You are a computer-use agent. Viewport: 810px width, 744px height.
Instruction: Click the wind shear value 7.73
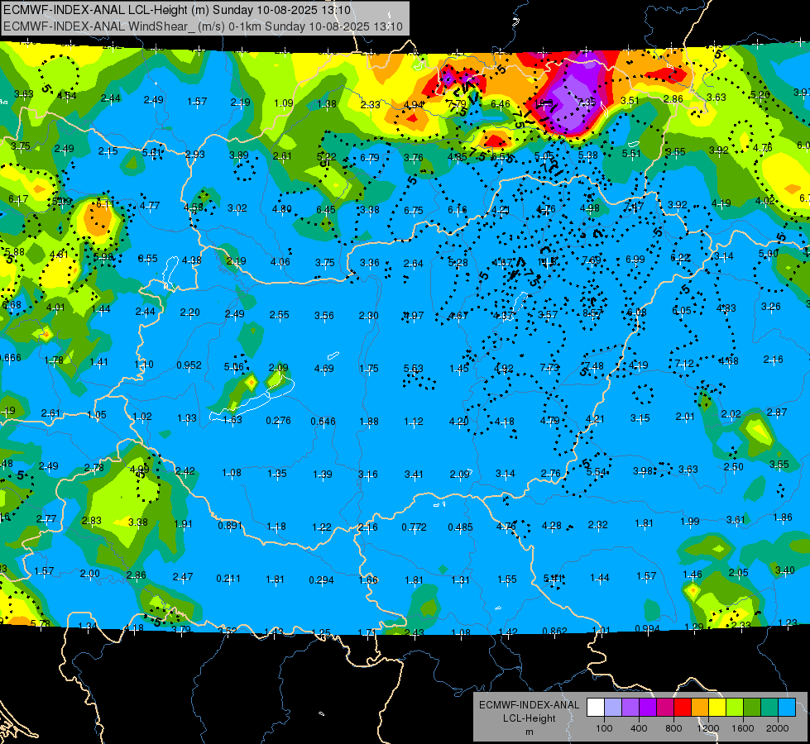pos(549,367)
